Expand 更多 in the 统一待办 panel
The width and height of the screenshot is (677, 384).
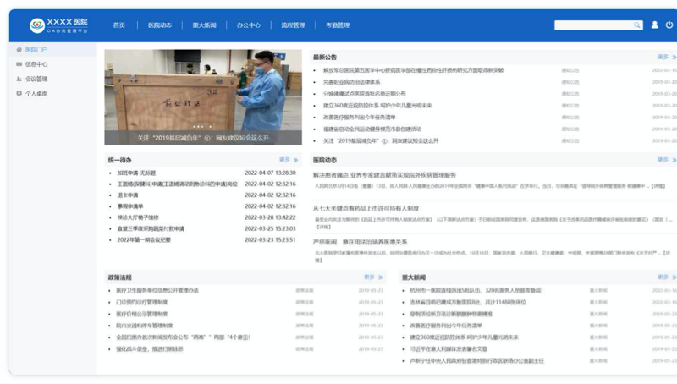click(x=287, y=160)
